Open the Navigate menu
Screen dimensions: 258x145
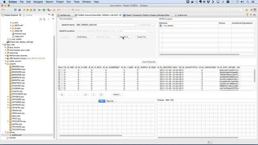(x=38, y=2)
